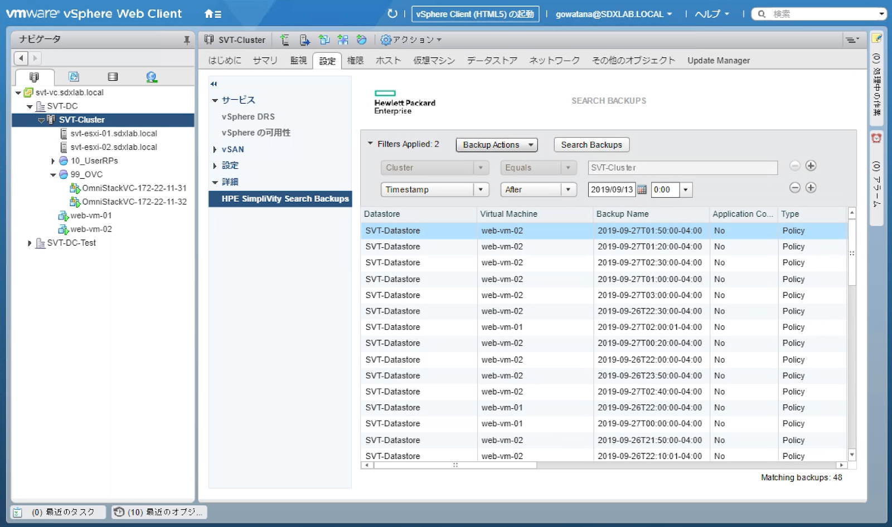Image resolution: width=892 pixels, height=527 pixels.
Task: Open the panel options menu icon at right
Action: (851, 40)
